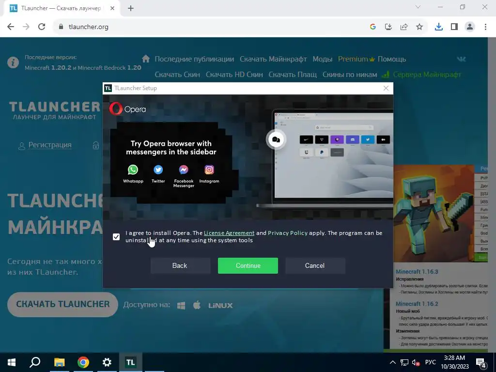Open the Моды menu item

click(x=322, y=59)
